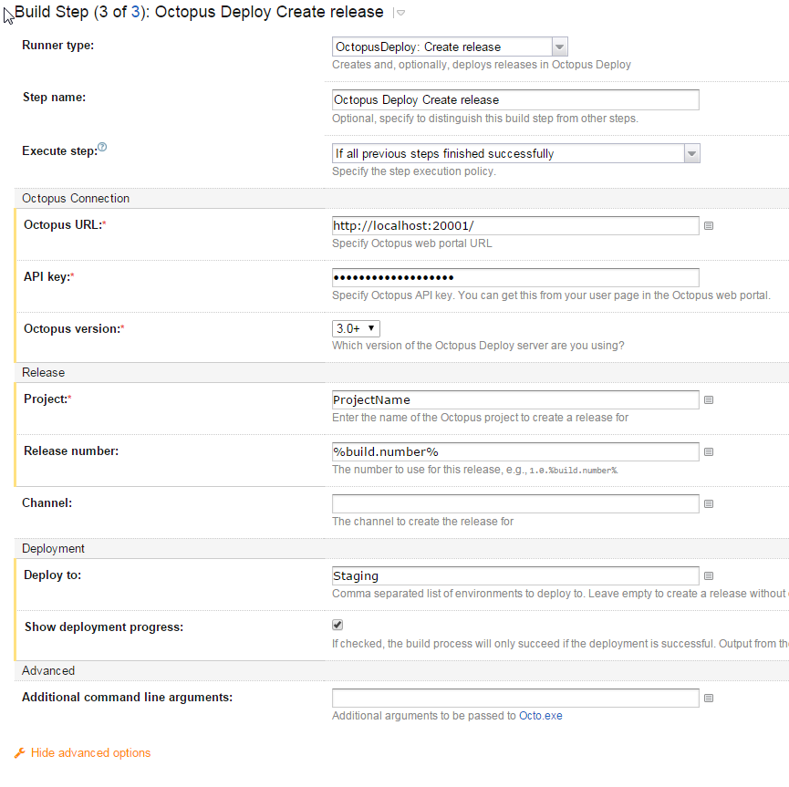The height and width of the screenshot is (787, 789).
Task: Click parameter icon beside Release number field
Action: coord(709,451)
